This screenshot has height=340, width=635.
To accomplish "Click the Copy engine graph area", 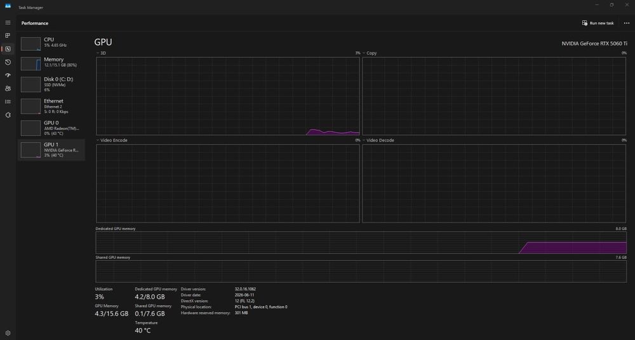I will pos(494,96).
